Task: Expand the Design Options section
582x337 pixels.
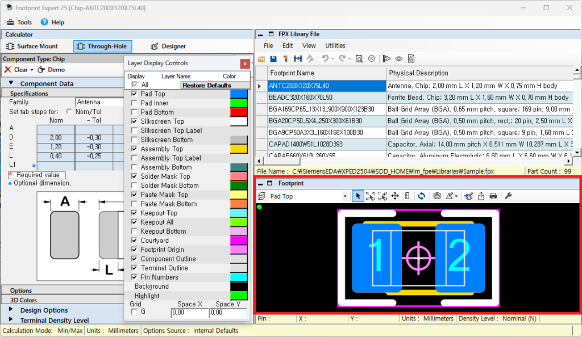Action: (11, 310)
